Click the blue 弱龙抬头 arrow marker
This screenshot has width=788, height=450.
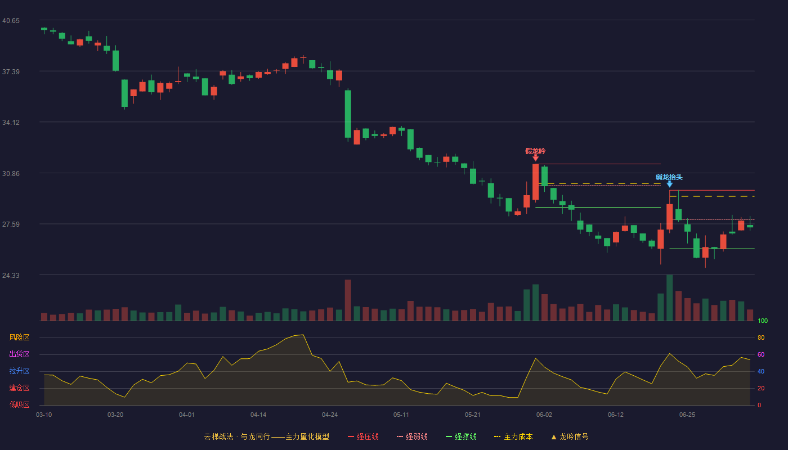[669, 184]
